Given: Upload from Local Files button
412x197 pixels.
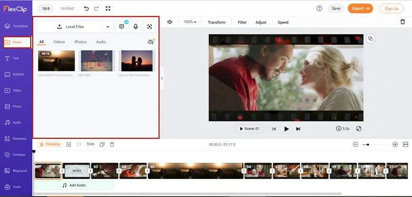Looking at the screenshot, I should tap(70, 26).
